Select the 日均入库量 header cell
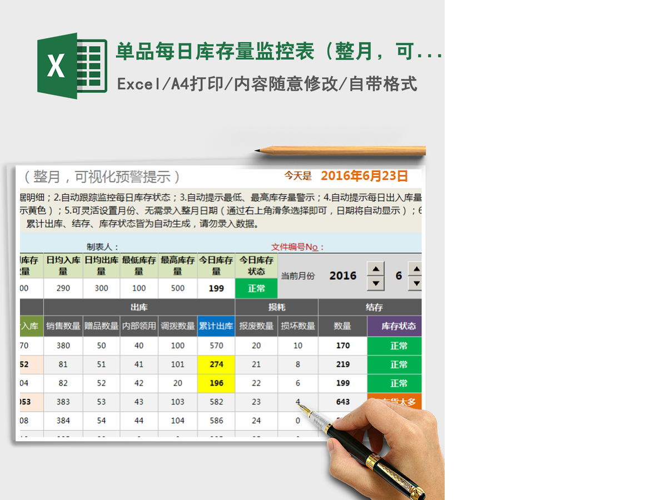Screen dimensions: 667x500 (x=63, y=266)
